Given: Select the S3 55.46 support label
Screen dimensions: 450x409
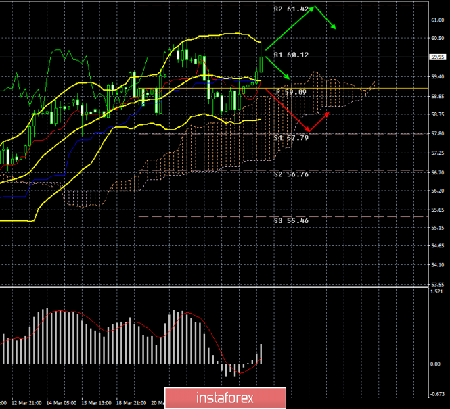Looking at the screenshot, I should coord(291,220).
